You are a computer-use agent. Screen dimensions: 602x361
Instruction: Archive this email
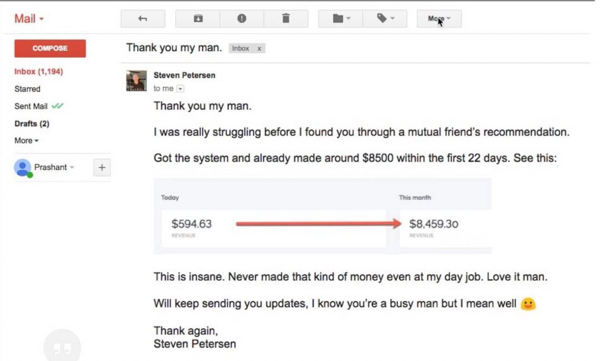(x=198, y=18)
